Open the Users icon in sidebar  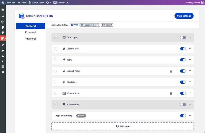coord(3,56)
